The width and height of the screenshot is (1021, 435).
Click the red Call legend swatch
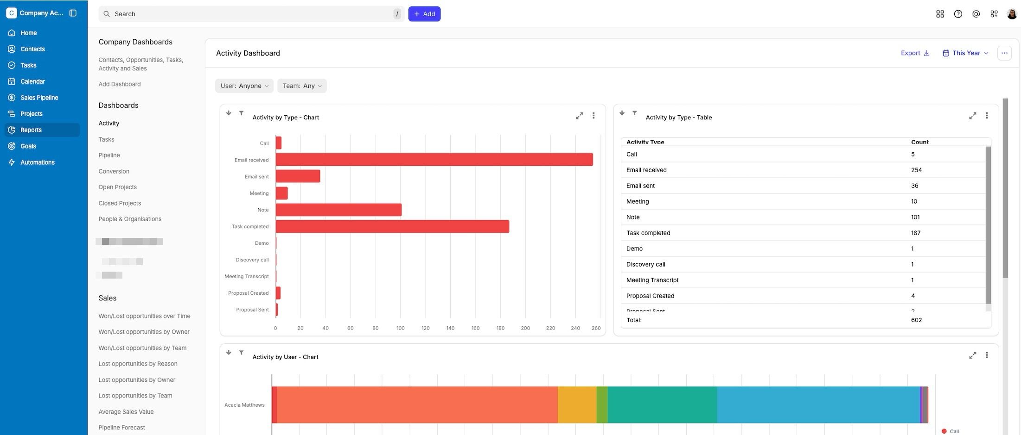944,431
